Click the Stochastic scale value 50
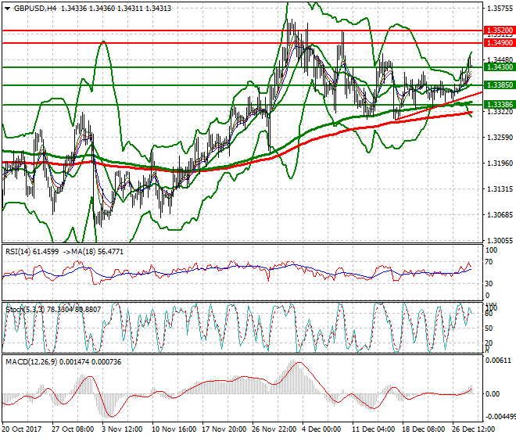Image resolution: width=516 pixels, height=438 pixels. (x=489, y=328)
